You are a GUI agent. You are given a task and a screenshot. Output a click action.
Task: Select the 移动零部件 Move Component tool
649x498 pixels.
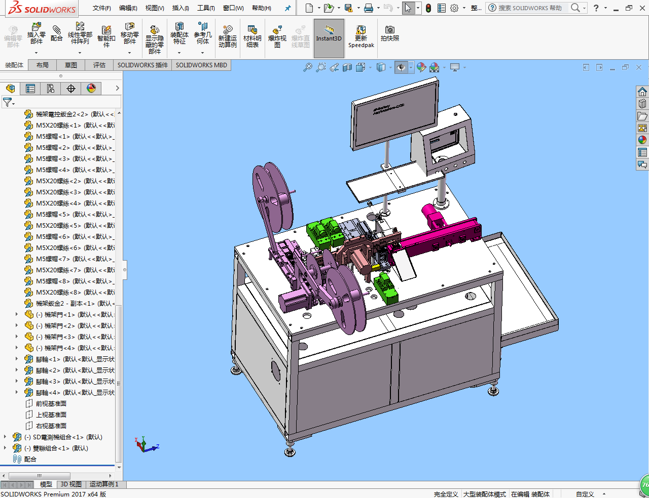(x=130, y=34)
